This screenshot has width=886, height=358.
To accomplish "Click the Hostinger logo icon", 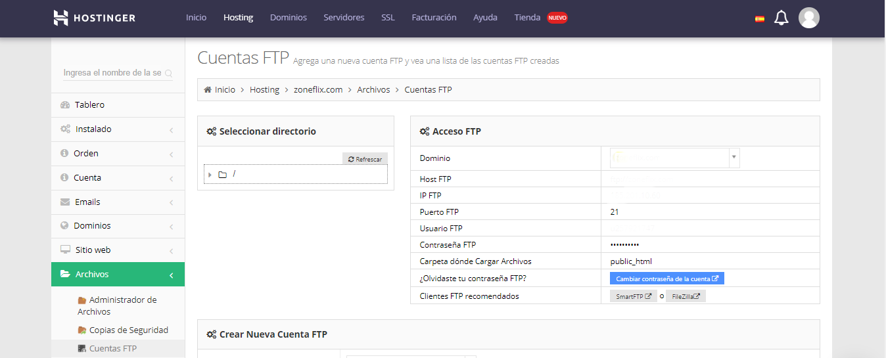I will (60, 18).
